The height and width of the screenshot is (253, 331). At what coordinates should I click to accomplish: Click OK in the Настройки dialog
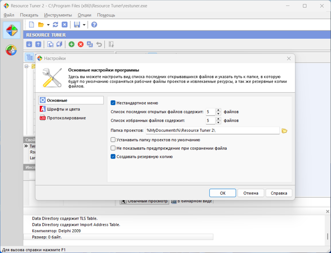[223, 193]
